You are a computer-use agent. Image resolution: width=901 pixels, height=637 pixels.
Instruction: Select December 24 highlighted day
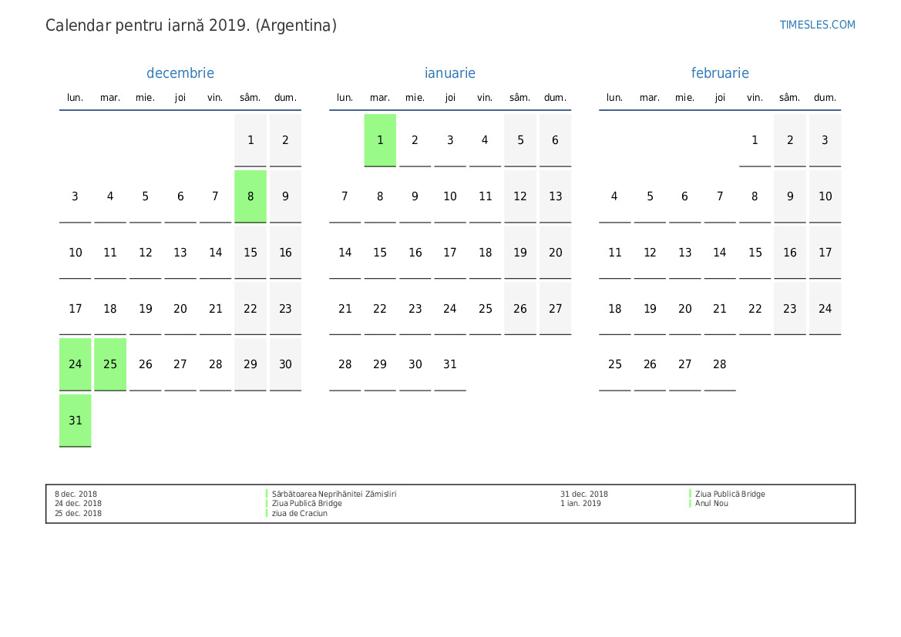pos(76,365)
